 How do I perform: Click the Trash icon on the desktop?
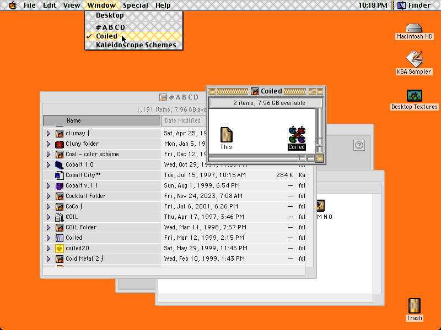point(414,306)
